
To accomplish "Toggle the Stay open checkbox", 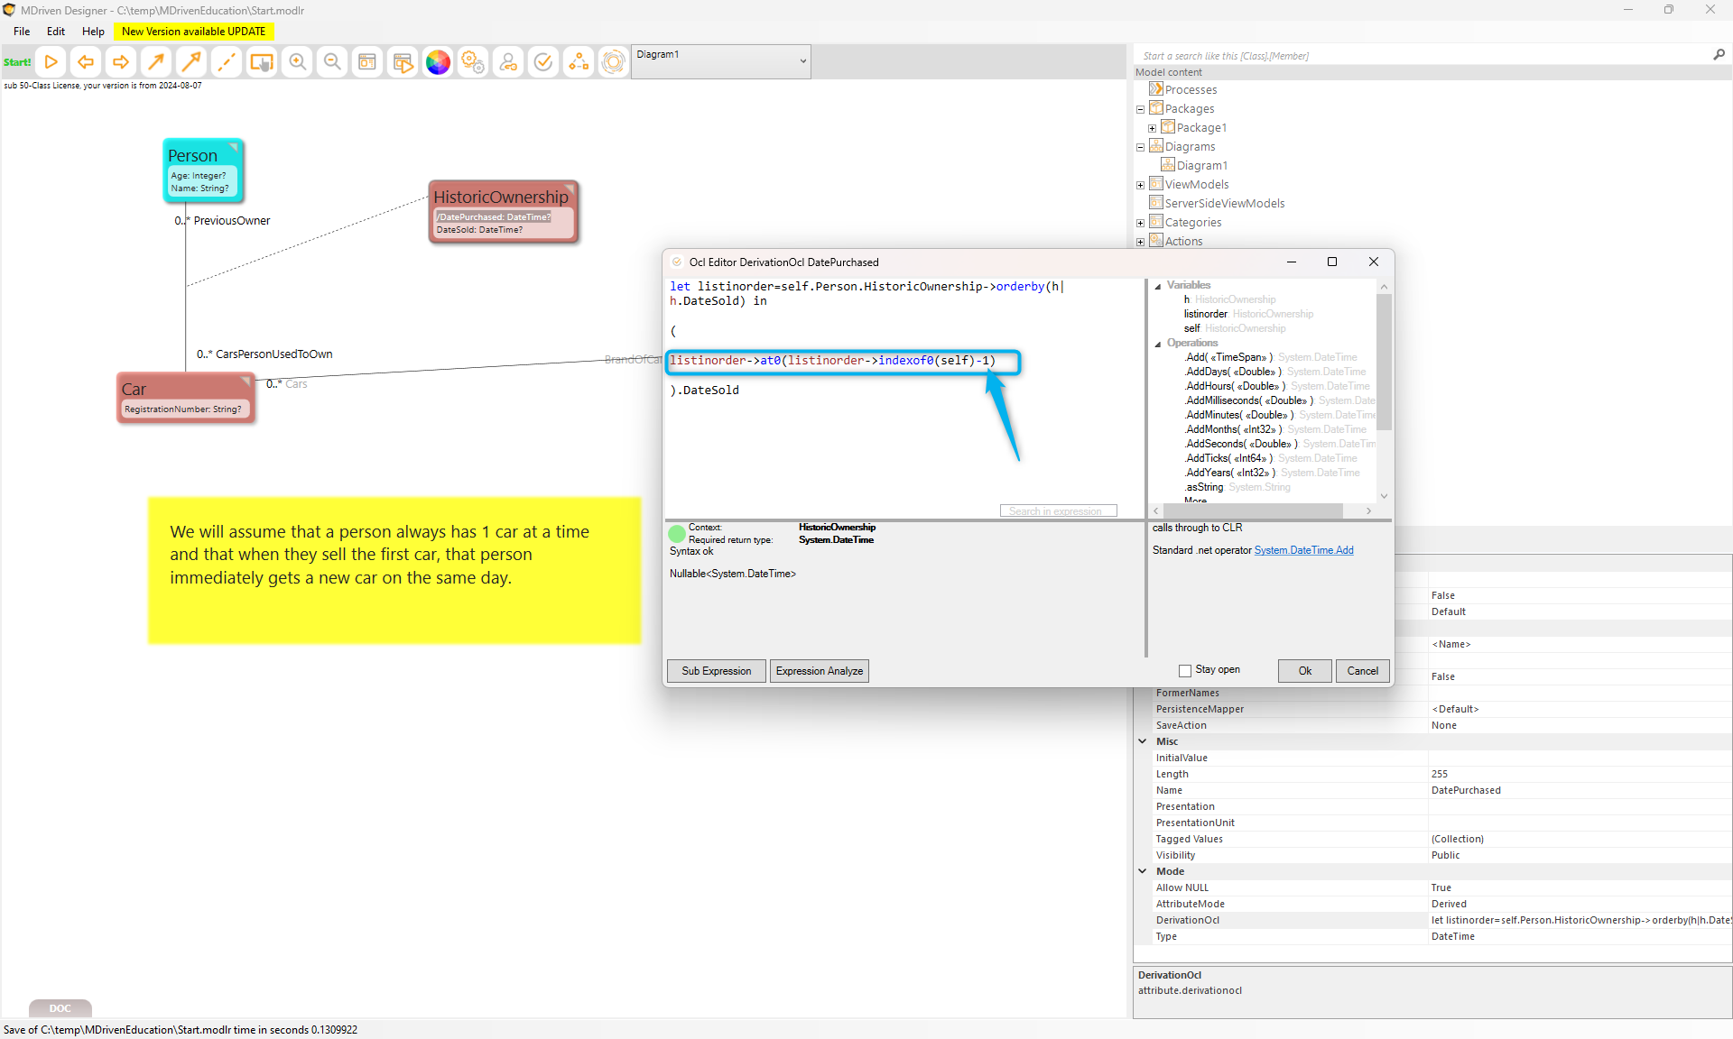I will [1185, 671].
